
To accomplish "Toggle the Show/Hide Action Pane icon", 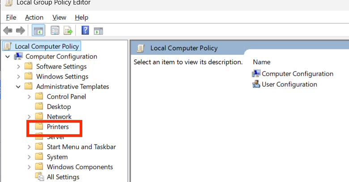I will [x=98, y=31].
